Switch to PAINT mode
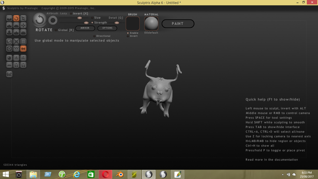 [x=178, y=23]
